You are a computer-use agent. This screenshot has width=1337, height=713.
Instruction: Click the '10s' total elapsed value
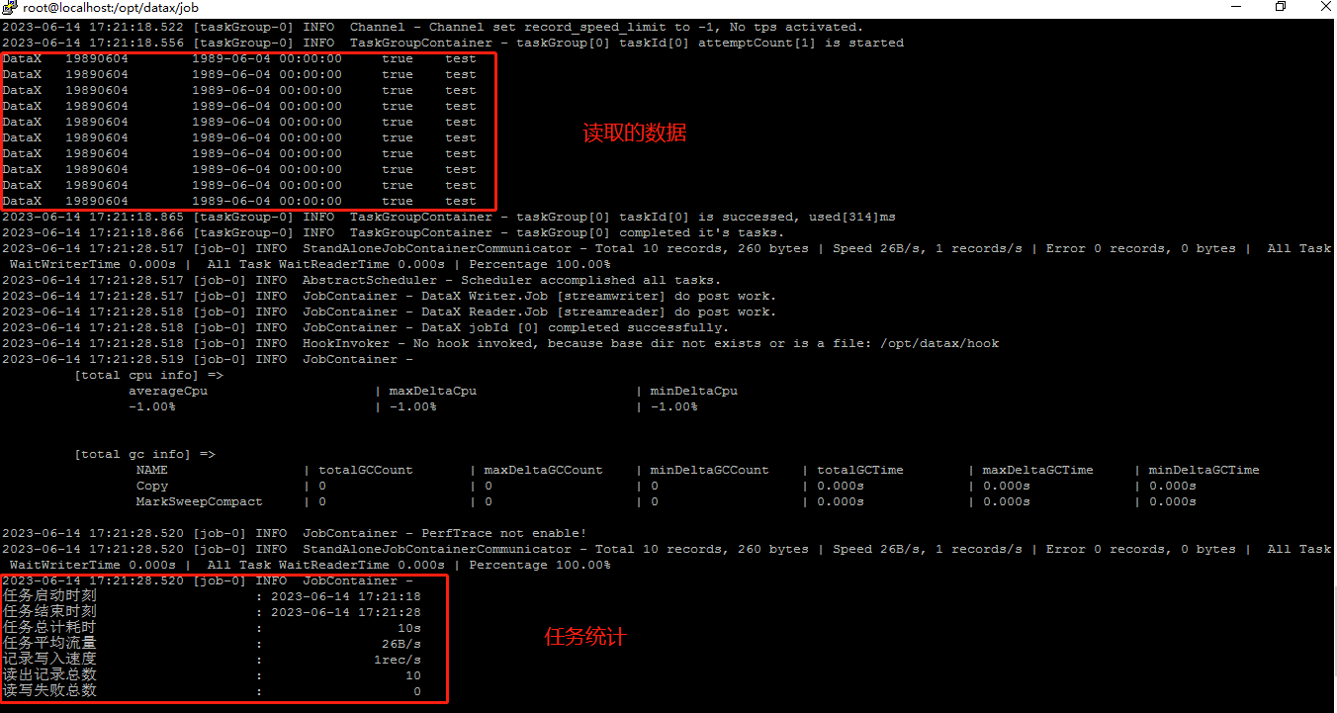tap(408, 628)
